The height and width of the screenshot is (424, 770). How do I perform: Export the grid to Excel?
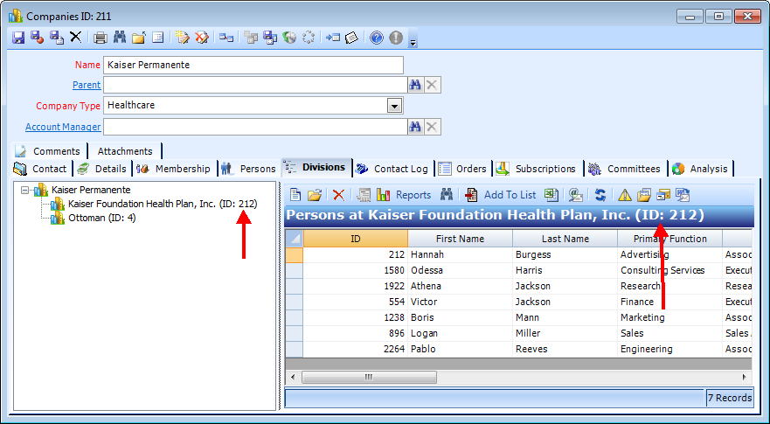point(551,195)
